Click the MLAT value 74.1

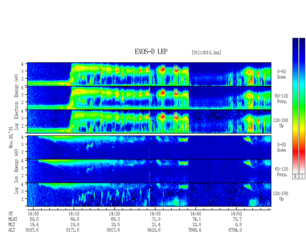197,219
